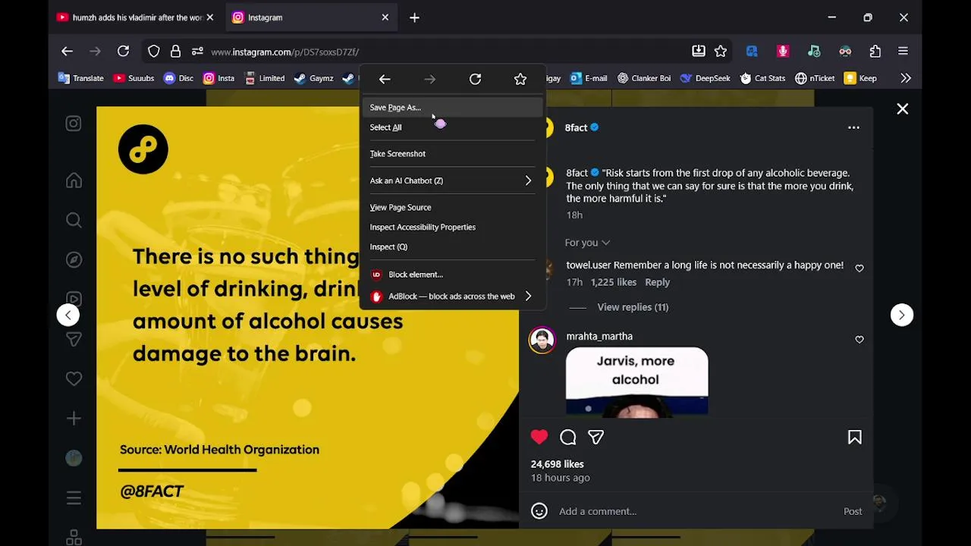
Task: Open towel.user's profile link
Action: (x=588, y=265)
